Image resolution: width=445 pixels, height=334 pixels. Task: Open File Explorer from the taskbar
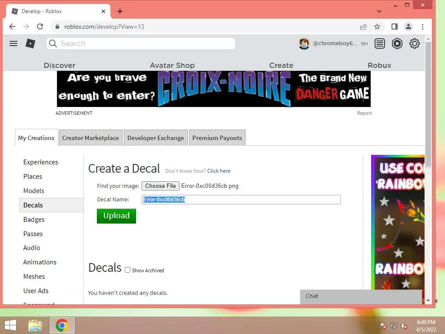pyautogui.click(x=35, y=325)
